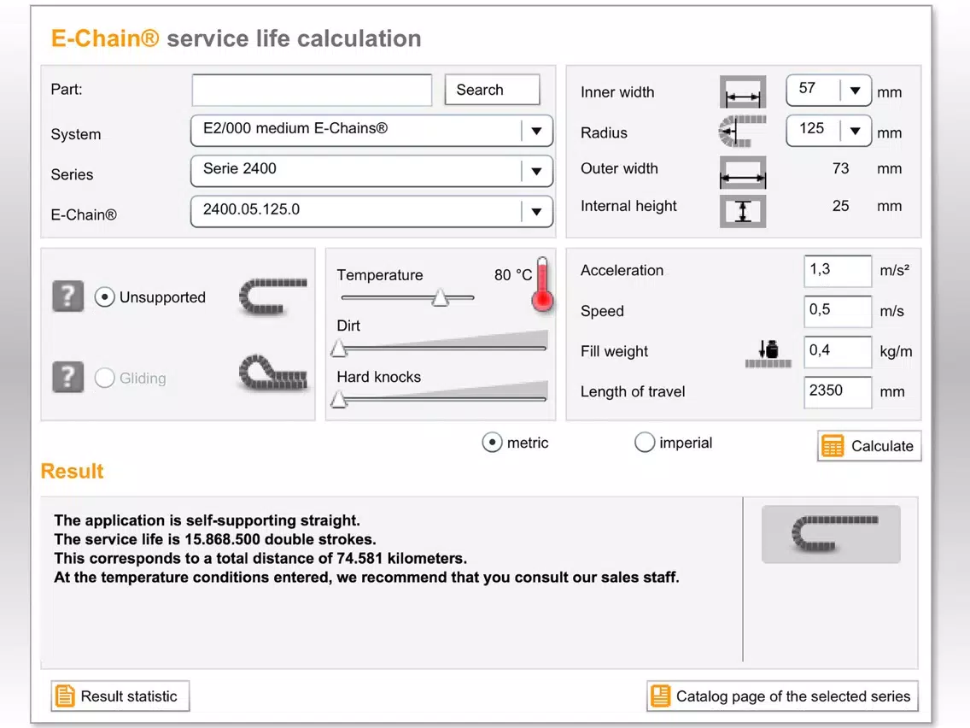Click the Internal height icon
Screen dimensions: 970x728
(742, 211)
